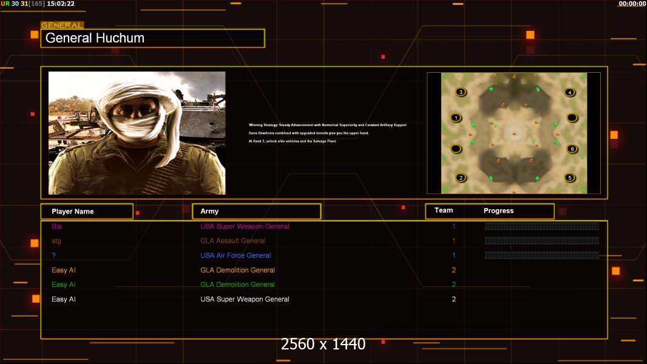Click the General Huchum portrait image

(137, 133)
